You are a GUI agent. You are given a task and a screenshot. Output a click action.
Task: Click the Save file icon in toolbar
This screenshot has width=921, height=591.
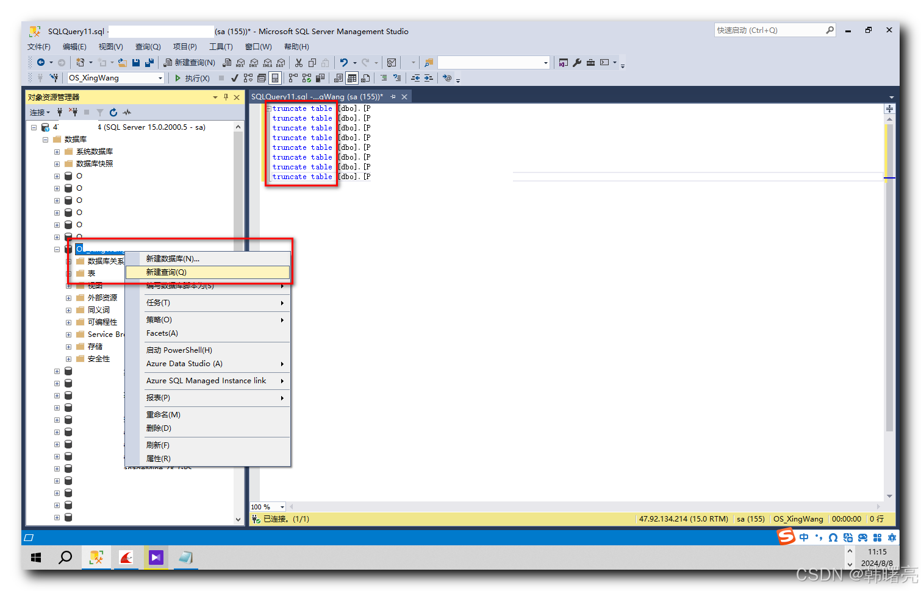[136, 62]
